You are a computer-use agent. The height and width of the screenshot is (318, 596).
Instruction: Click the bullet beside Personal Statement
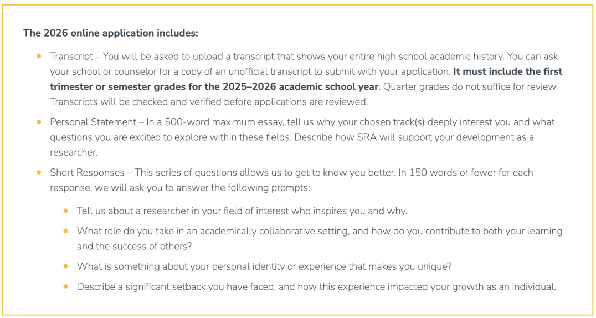coord(39,122)
